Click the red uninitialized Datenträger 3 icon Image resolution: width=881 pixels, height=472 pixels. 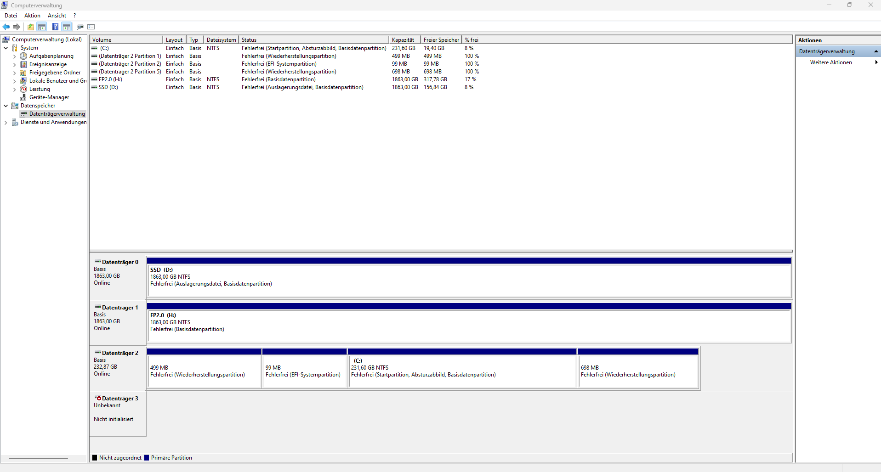[98, 399]
